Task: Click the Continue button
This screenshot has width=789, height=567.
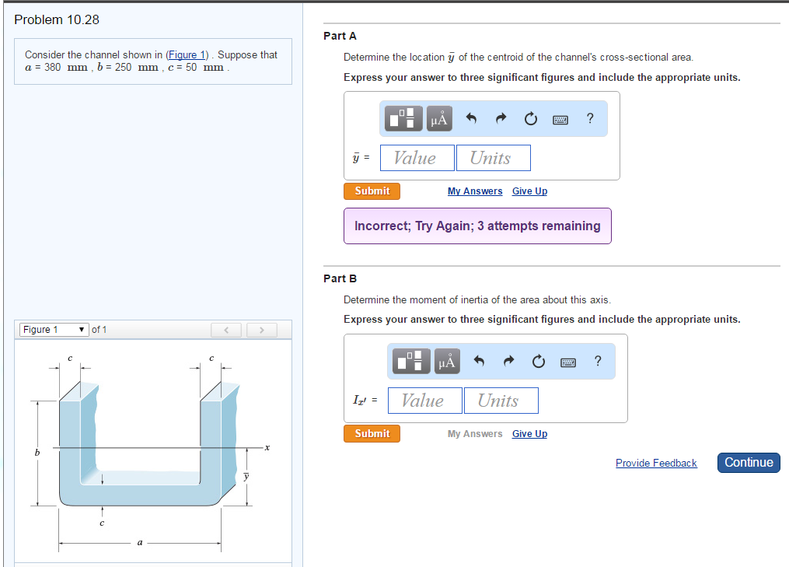Action: tap(749, 463)
